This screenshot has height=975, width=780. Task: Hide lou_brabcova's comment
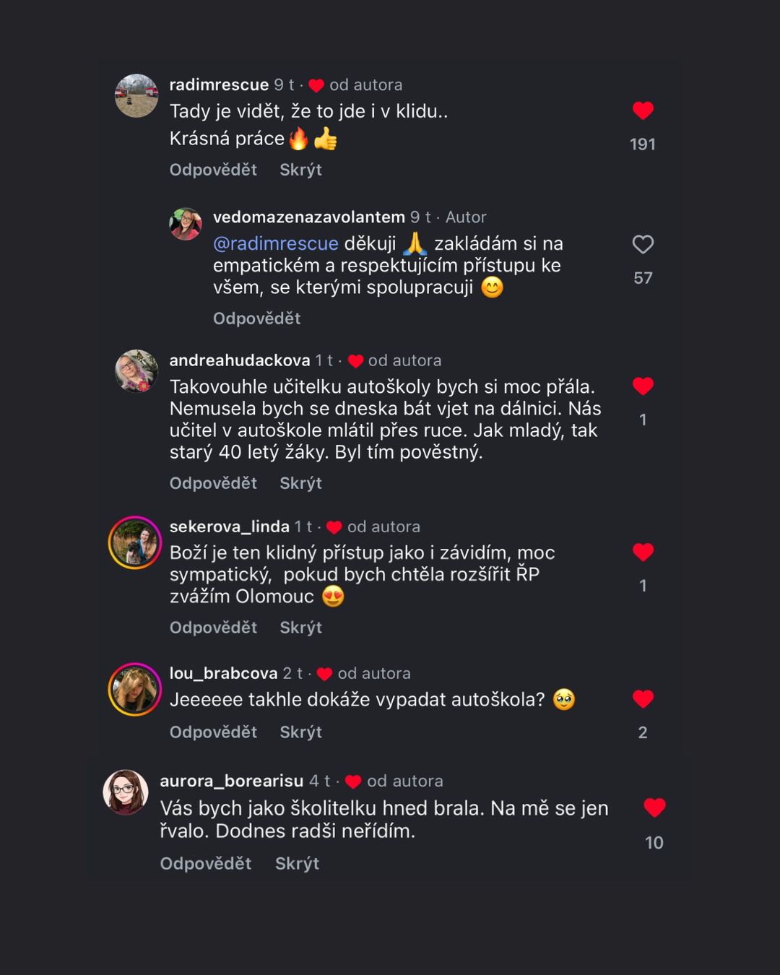coord(300,732)
